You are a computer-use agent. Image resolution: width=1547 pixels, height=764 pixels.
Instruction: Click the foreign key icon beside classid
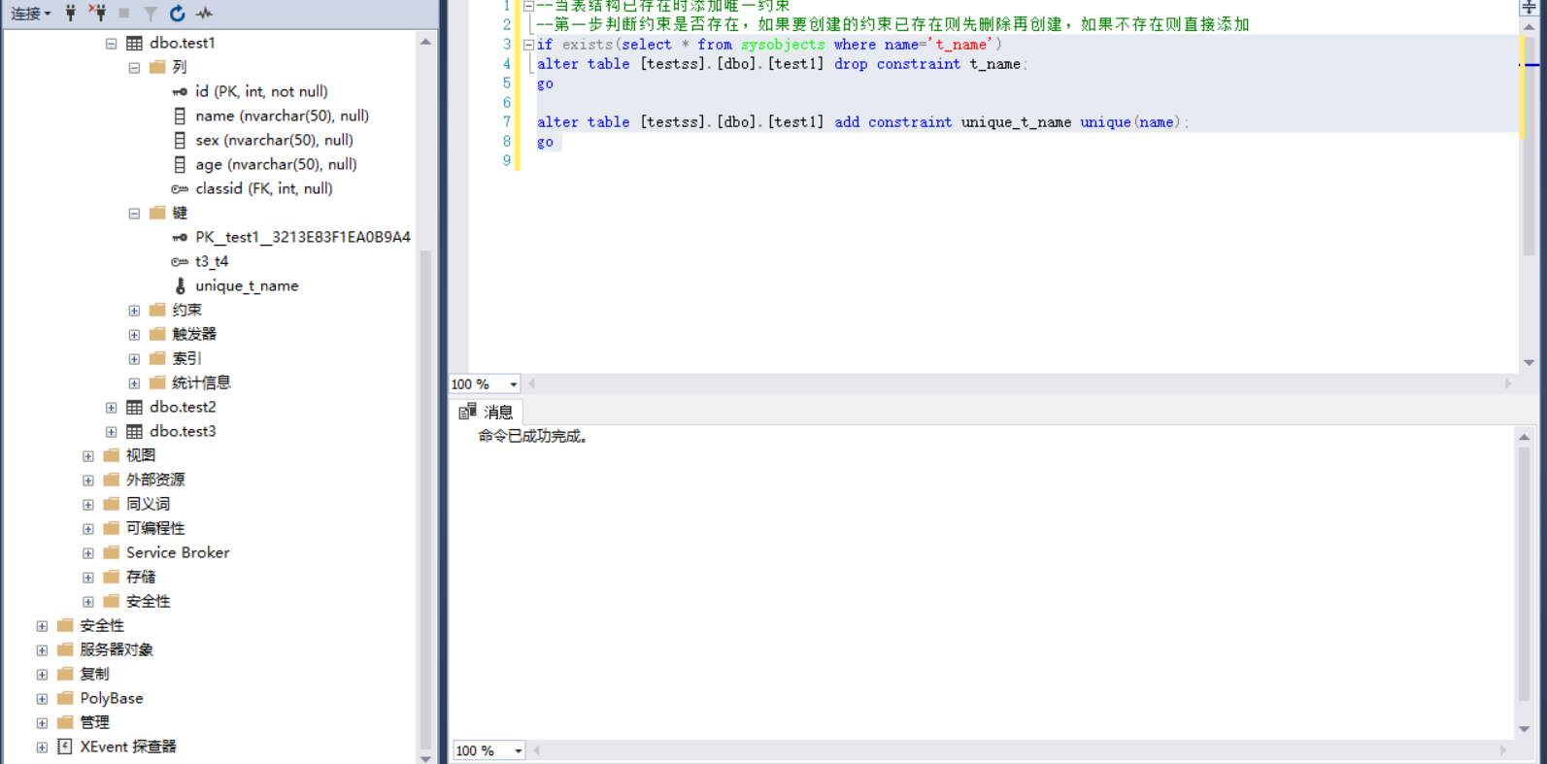pos(180,188)
